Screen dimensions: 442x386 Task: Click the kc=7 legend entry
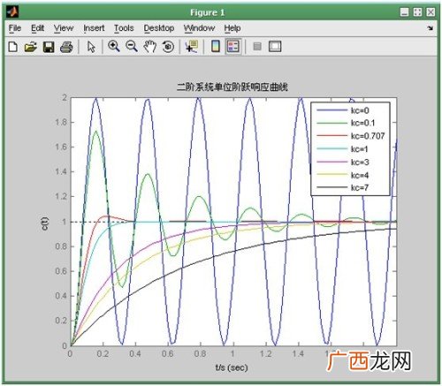click(343, 187)
